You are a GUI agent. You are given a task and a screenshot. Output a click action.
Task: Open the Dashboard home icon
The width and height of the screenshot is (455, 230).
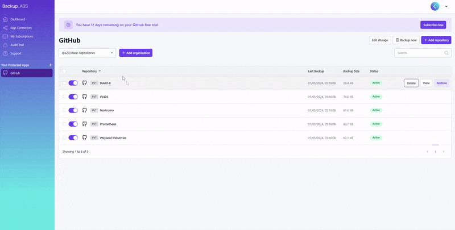point(5,19)
